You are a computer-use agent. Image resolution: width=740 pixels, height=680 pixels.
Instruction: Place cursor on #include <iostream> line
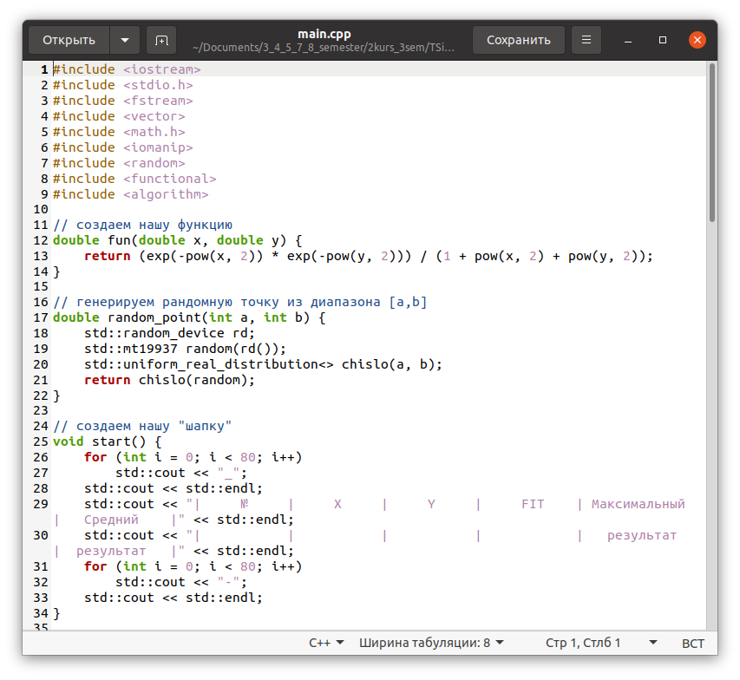[127, 69]
